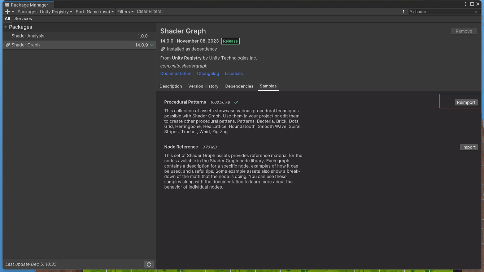Collapse the Packages list group
The width and height of the screenshot is (484, 272).
coord(5,27)
